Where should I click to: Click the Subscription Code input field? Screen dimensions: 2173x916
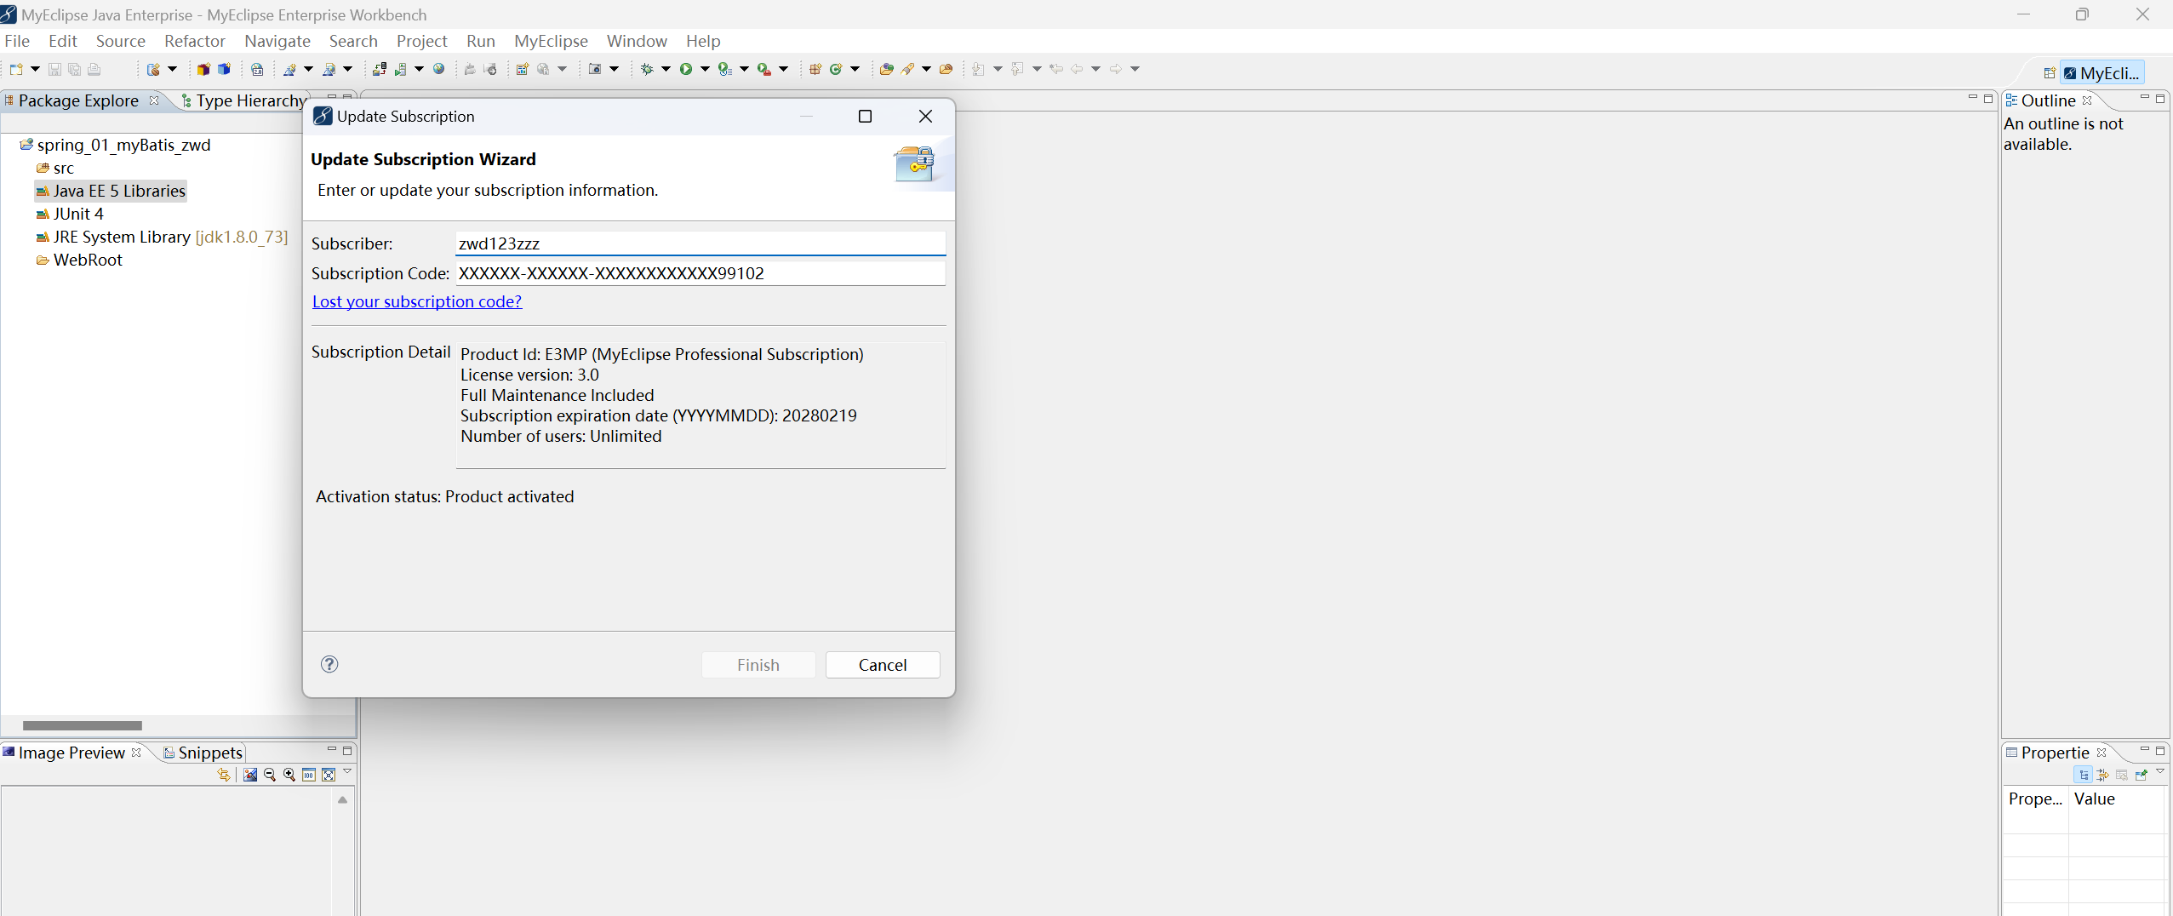pyautogui.click(x=700, y=273)
